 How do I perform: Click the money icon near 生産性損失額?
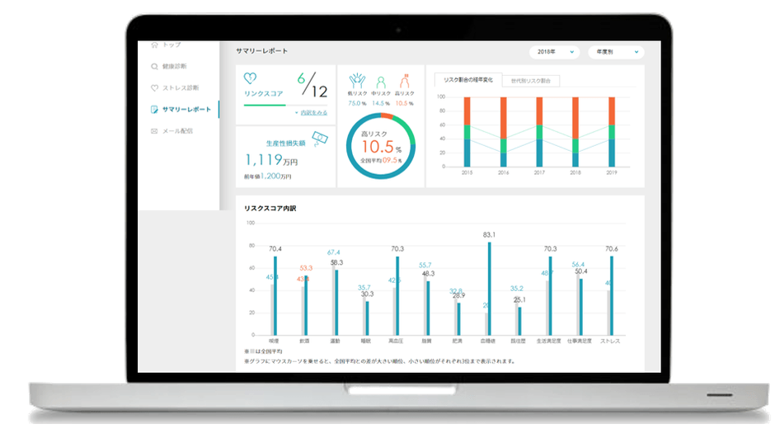(x=320, y=139)
